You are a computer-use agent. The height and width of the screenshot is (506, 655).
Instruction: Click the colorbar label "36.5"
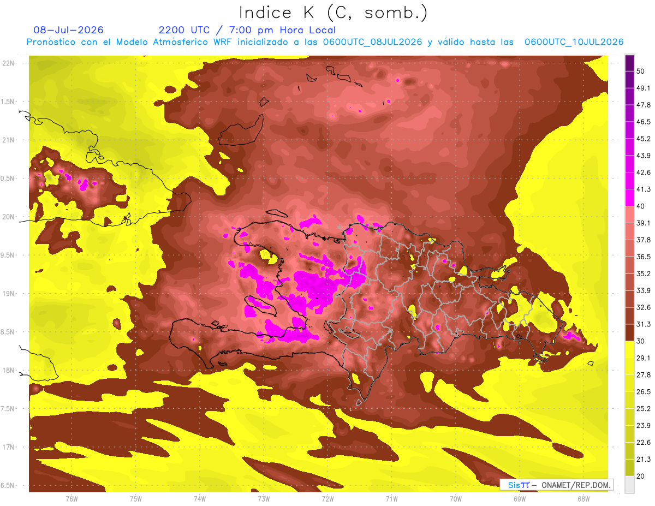point(643,257)
